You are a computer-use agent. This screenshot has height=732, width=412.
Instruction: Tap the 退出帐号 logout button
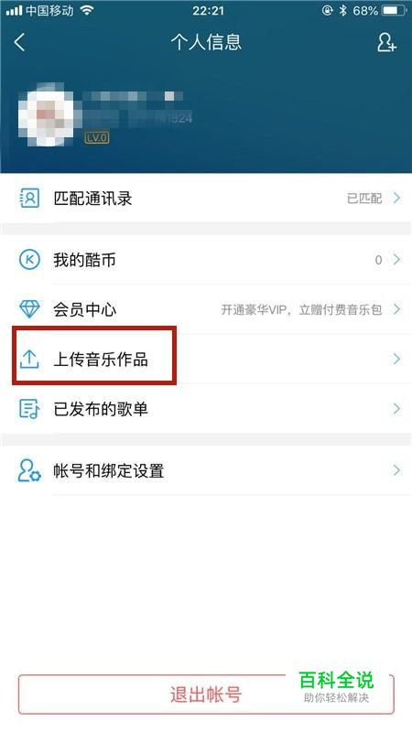[x=206, y=694]
